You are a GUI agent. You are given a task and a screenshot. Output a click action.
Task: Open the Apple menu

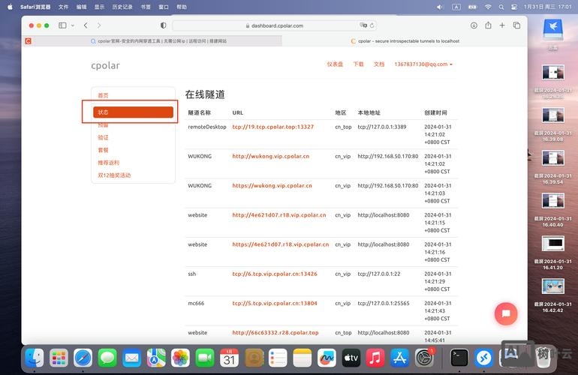pyautogui.click(x=10, y=7)
